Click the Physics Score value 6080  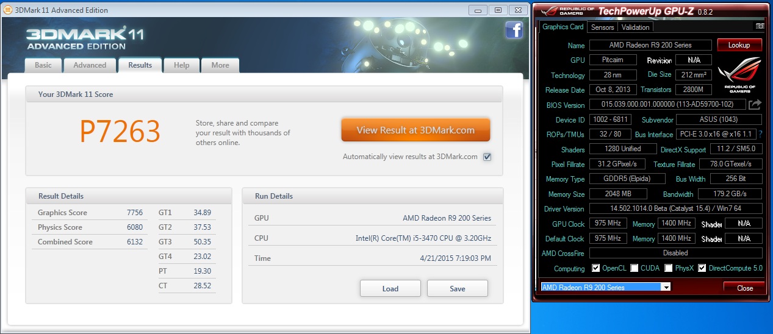click(135, 227)
